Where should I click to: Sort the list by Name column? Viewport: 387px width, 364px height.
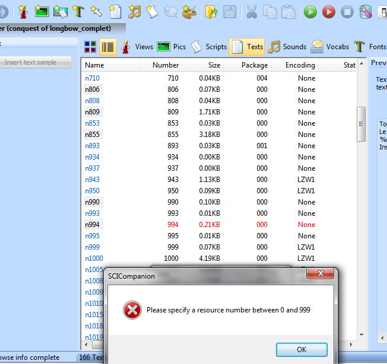click(111, 65)
